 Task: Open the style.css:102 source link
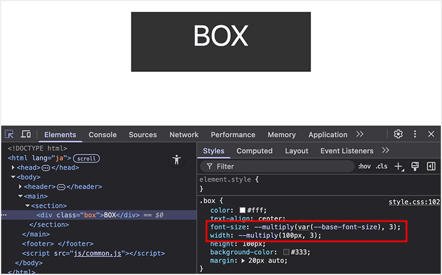[x=414, y=202]
